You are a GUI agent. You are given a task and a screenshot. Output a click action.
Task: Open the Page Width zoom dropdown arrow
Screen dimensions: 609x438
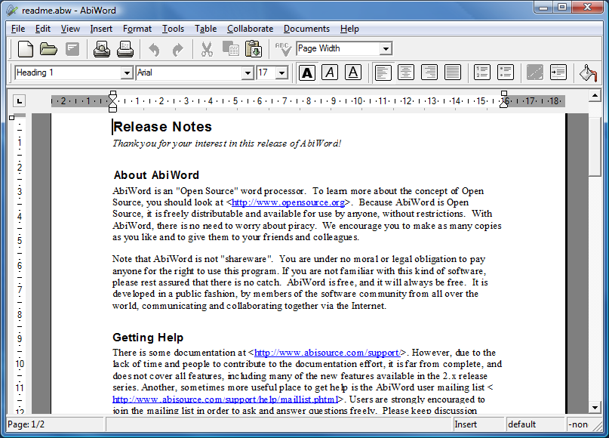(386, 49)
